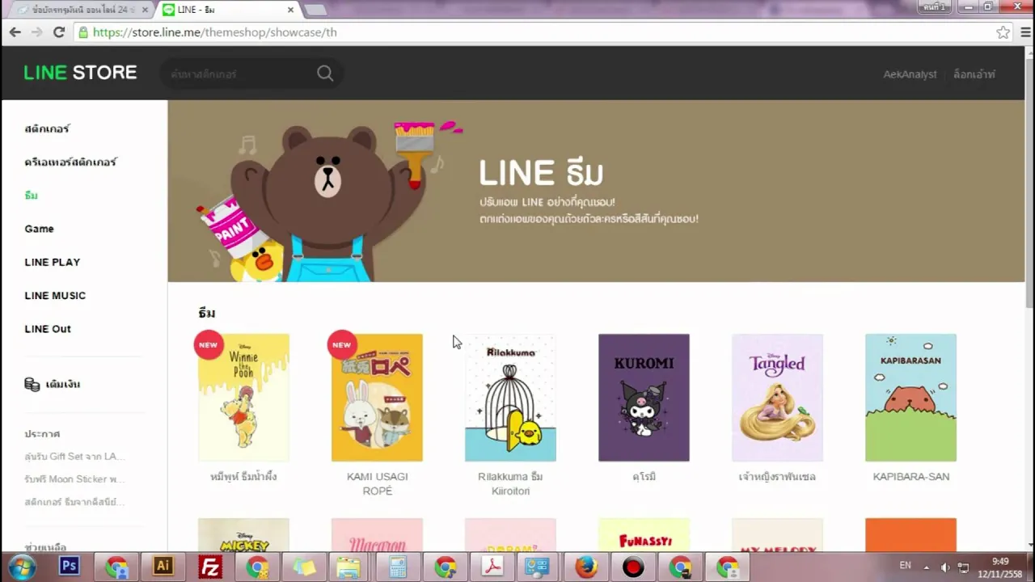The image size is (1035, 582).
Task: Open the KAPIBARASAN theme thumbnail
Action: 910,398
